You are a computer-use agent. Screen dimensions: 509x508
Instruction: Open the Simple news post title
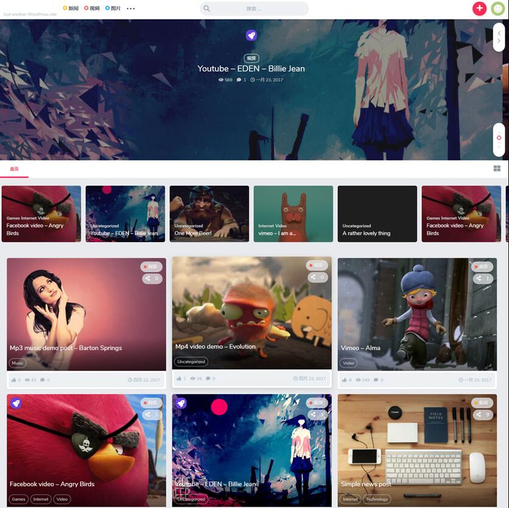pos(366,484)
